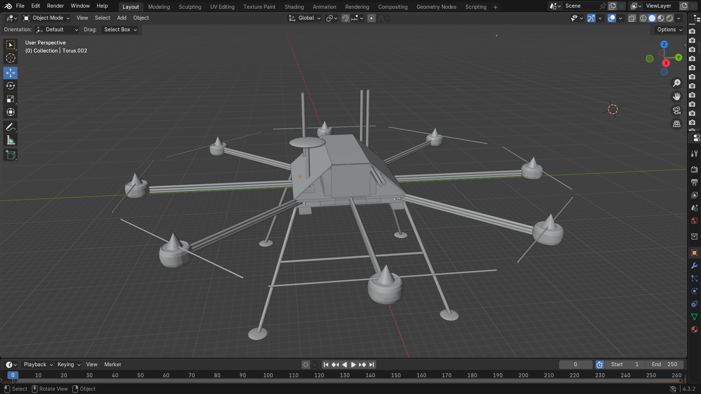Toggle the camera view icon in viewport
This screenshot has height=394, width=701.
click(x=677, y=110)
